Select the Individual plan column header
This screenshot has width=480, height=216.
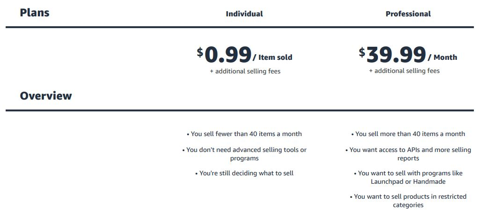244,14
